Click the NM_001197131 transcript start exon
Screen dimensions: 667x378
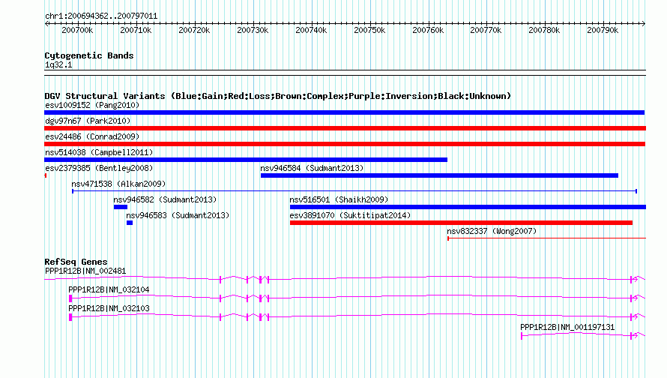point(522,336)
